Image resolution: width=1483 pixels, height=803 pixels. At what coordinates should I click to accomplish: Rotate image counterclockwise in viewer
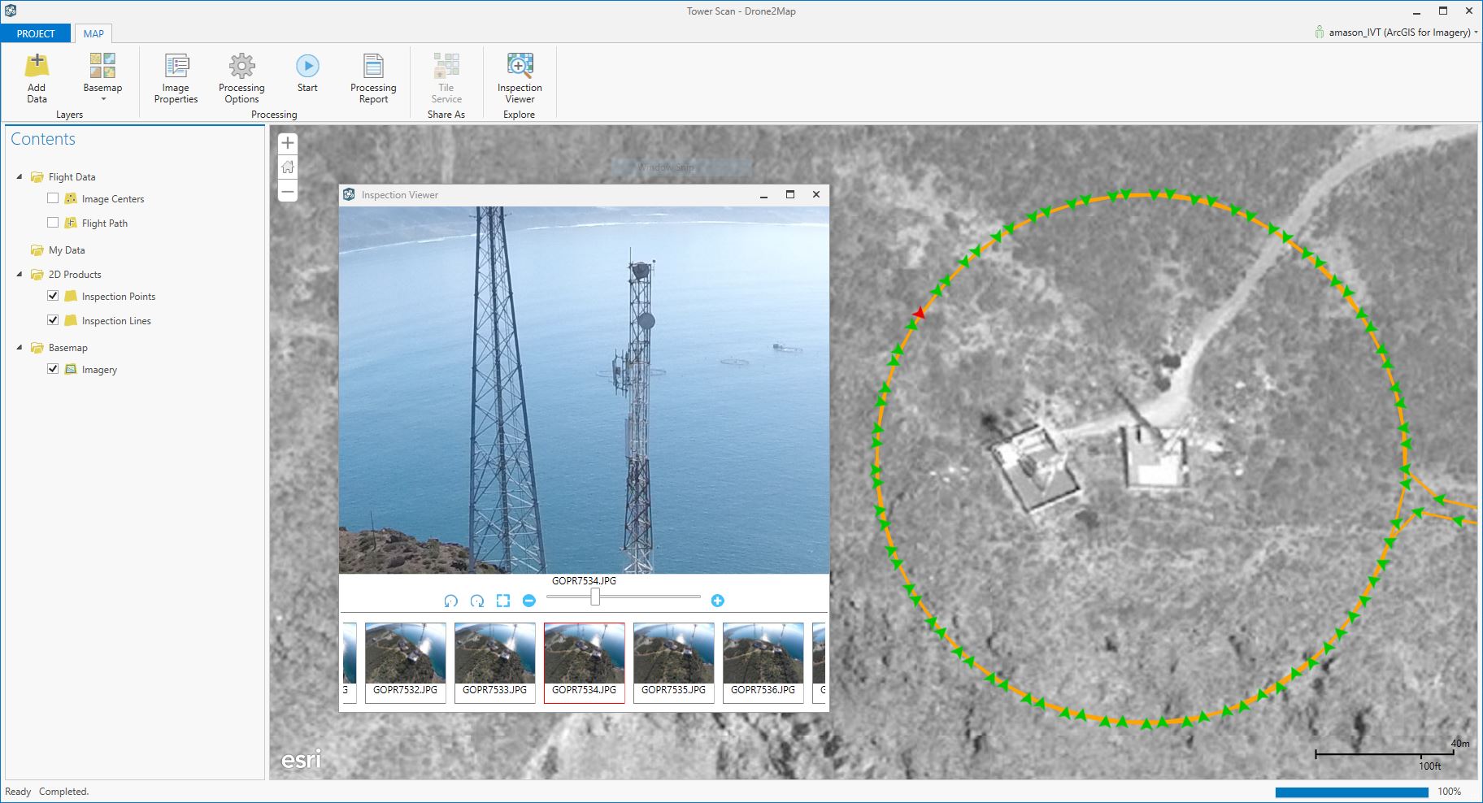pyautogui.click(x=451, y=601)
